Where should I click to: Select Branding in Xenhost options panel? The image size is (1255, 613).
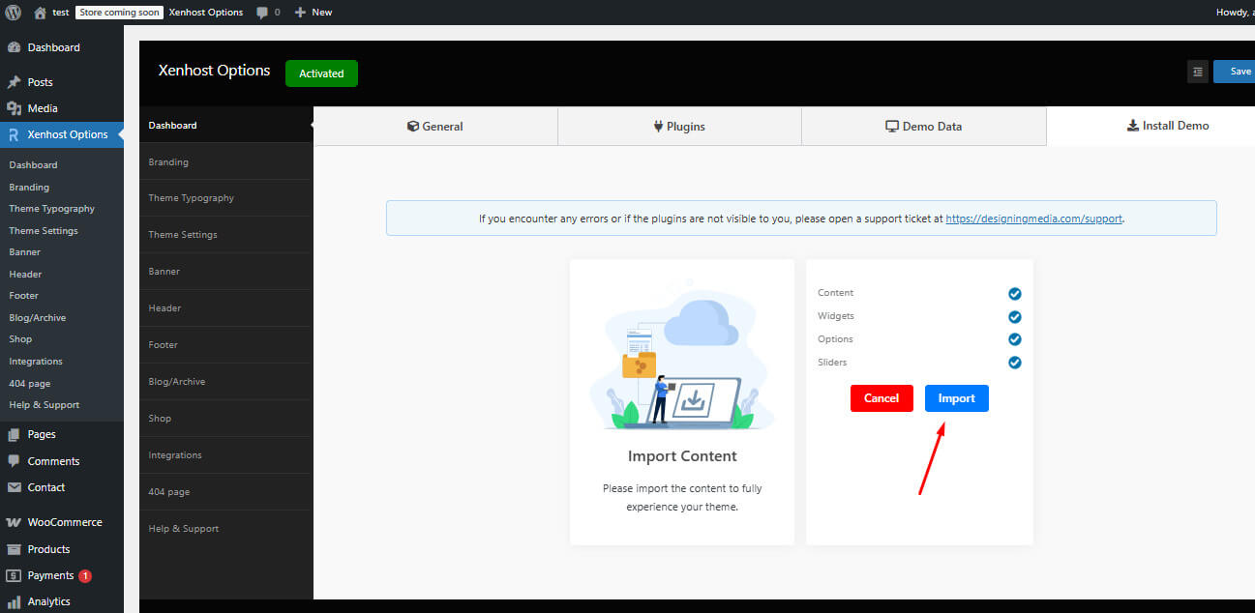(226, 162)
